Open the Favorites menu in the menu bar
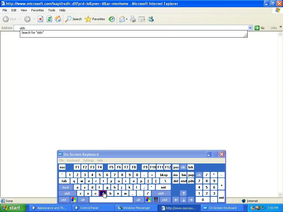 coord(37,10)
